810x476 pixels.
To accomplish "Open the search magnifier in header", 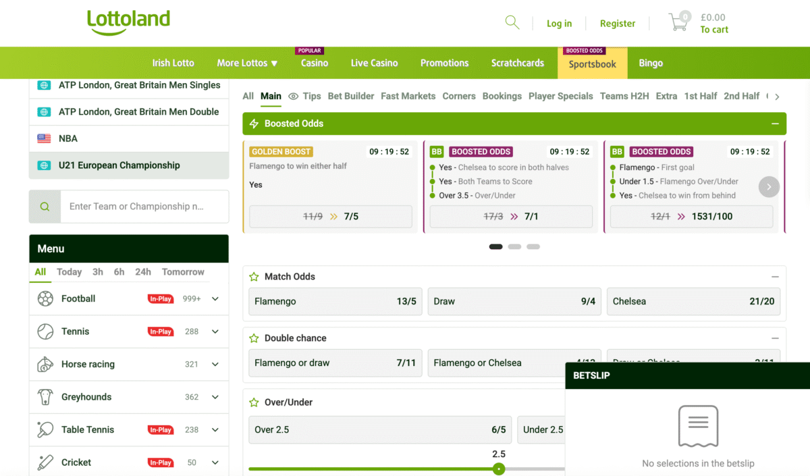I will pyautogui.click(x=512, y=22).
